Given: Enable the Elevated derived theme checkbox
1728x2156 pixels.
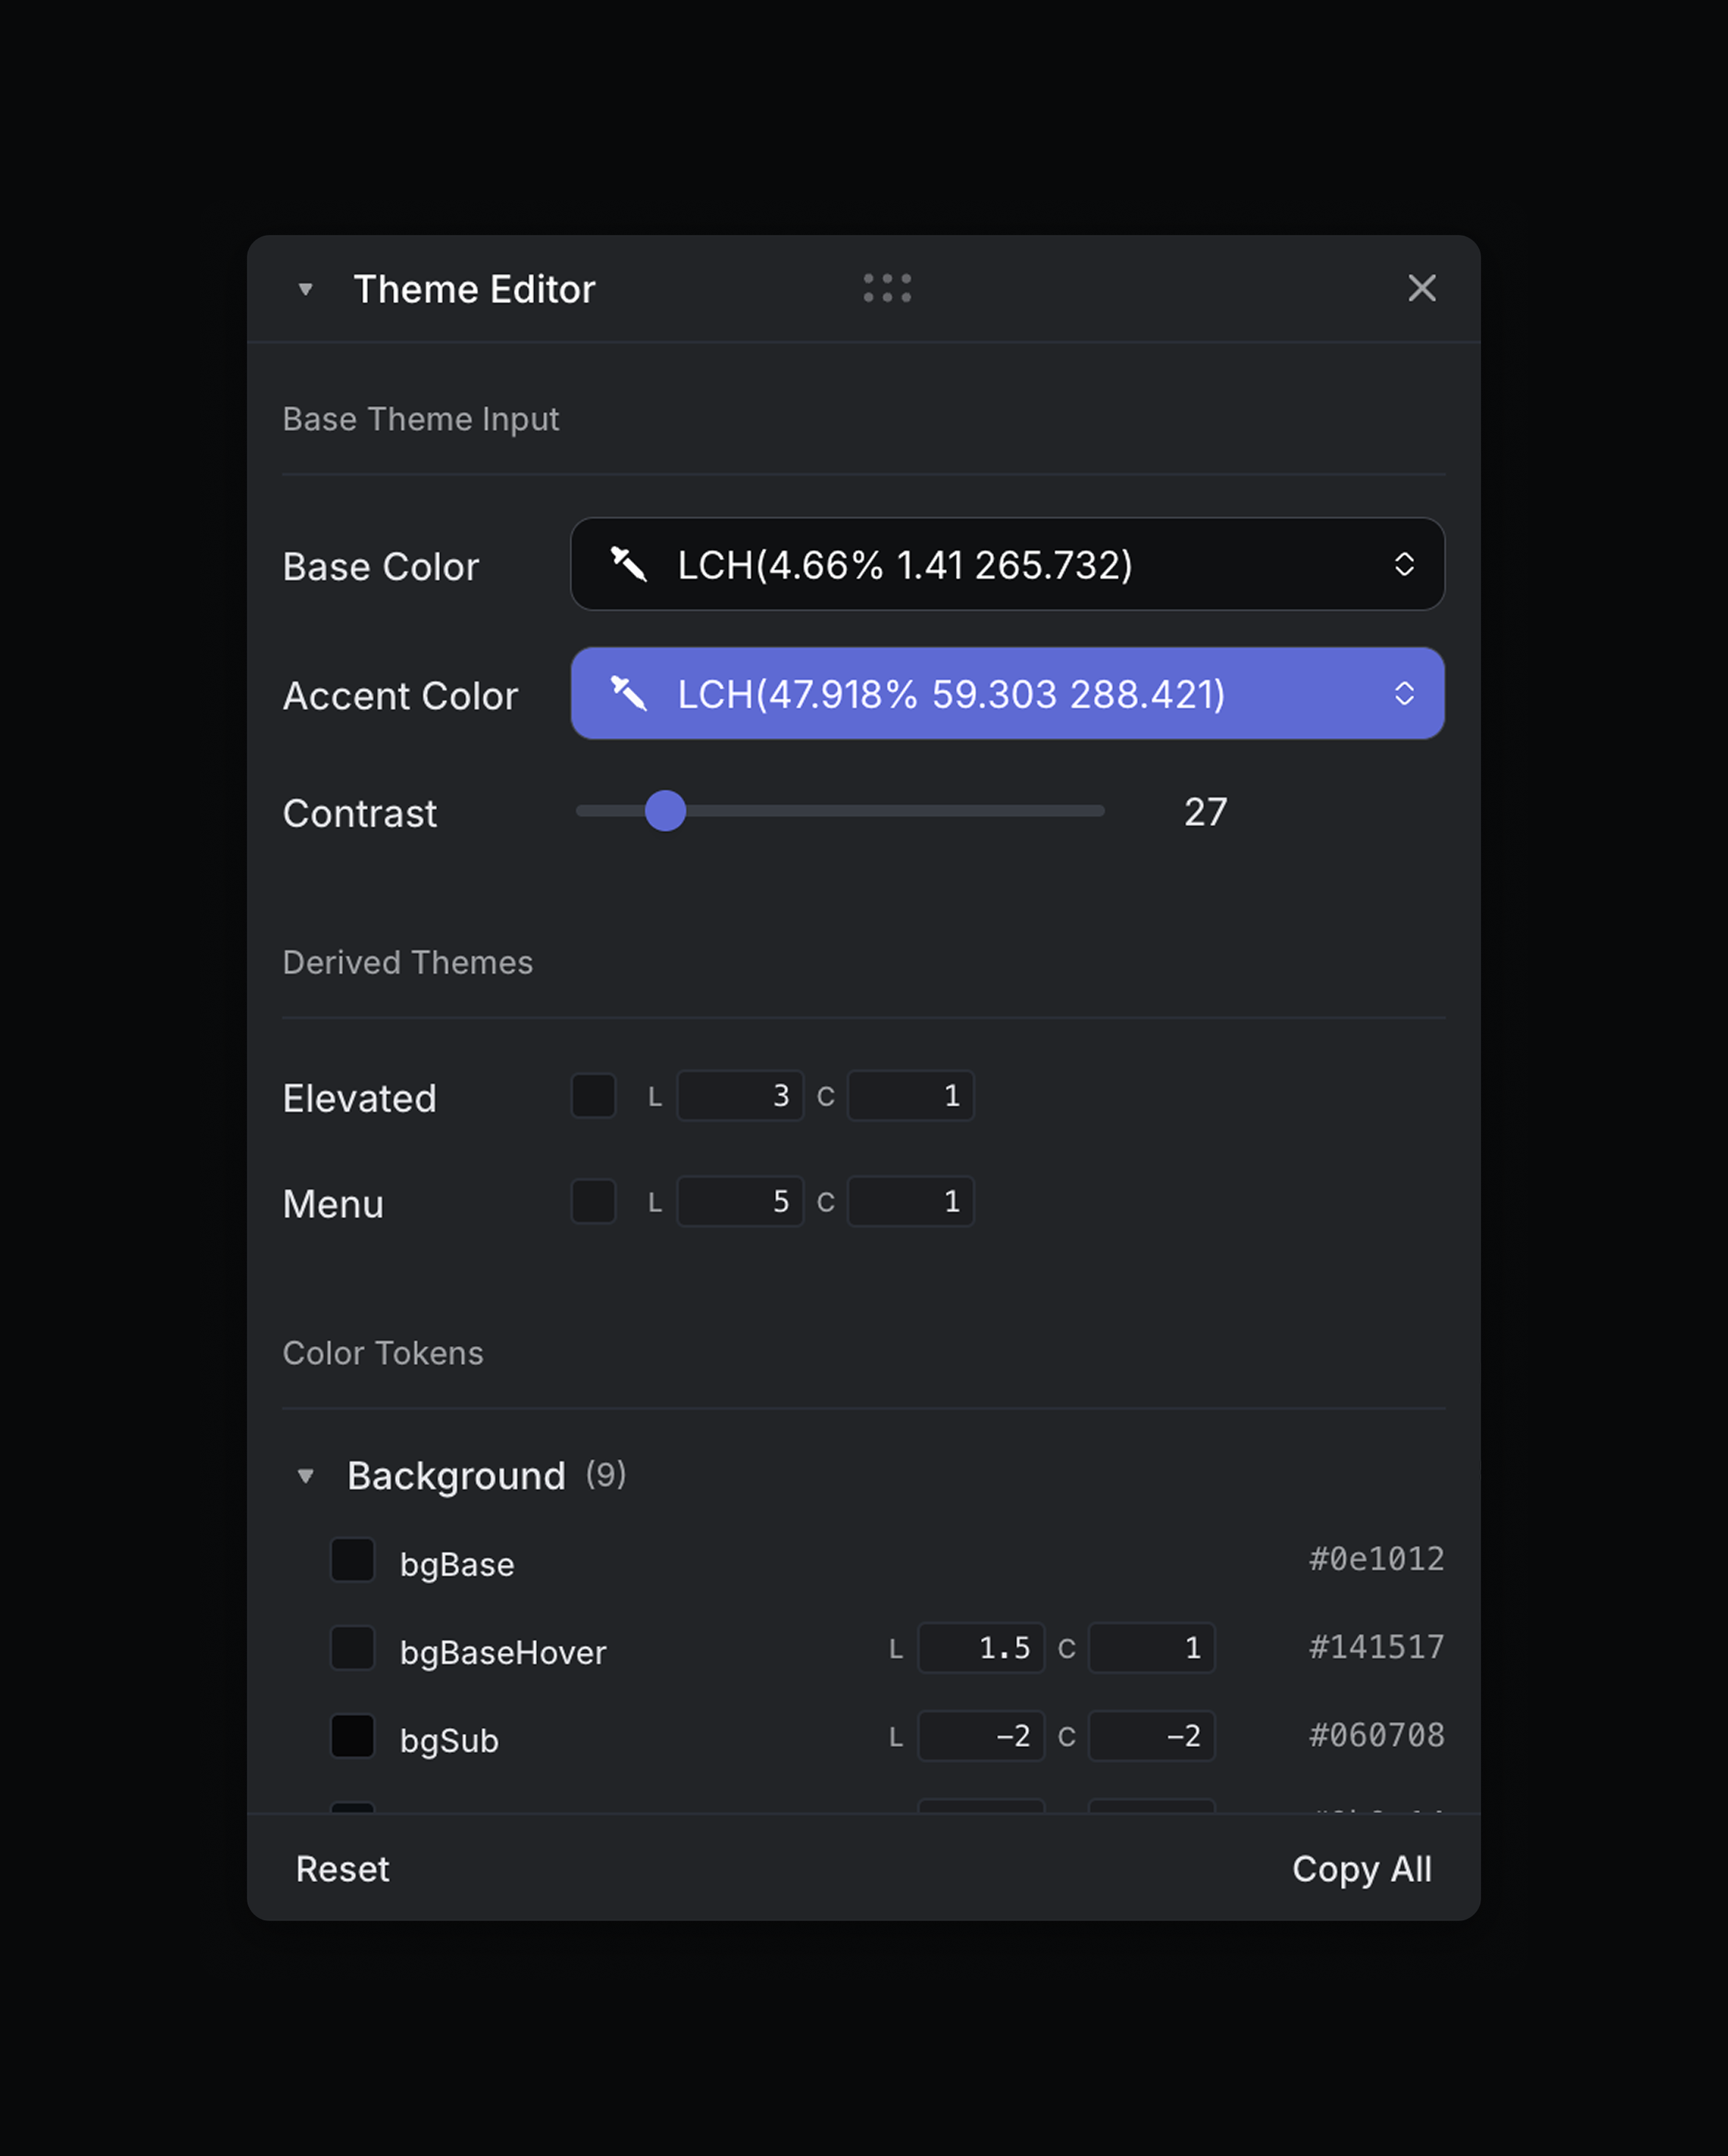Looking at the screenshot, I should tap(594, 1096).
